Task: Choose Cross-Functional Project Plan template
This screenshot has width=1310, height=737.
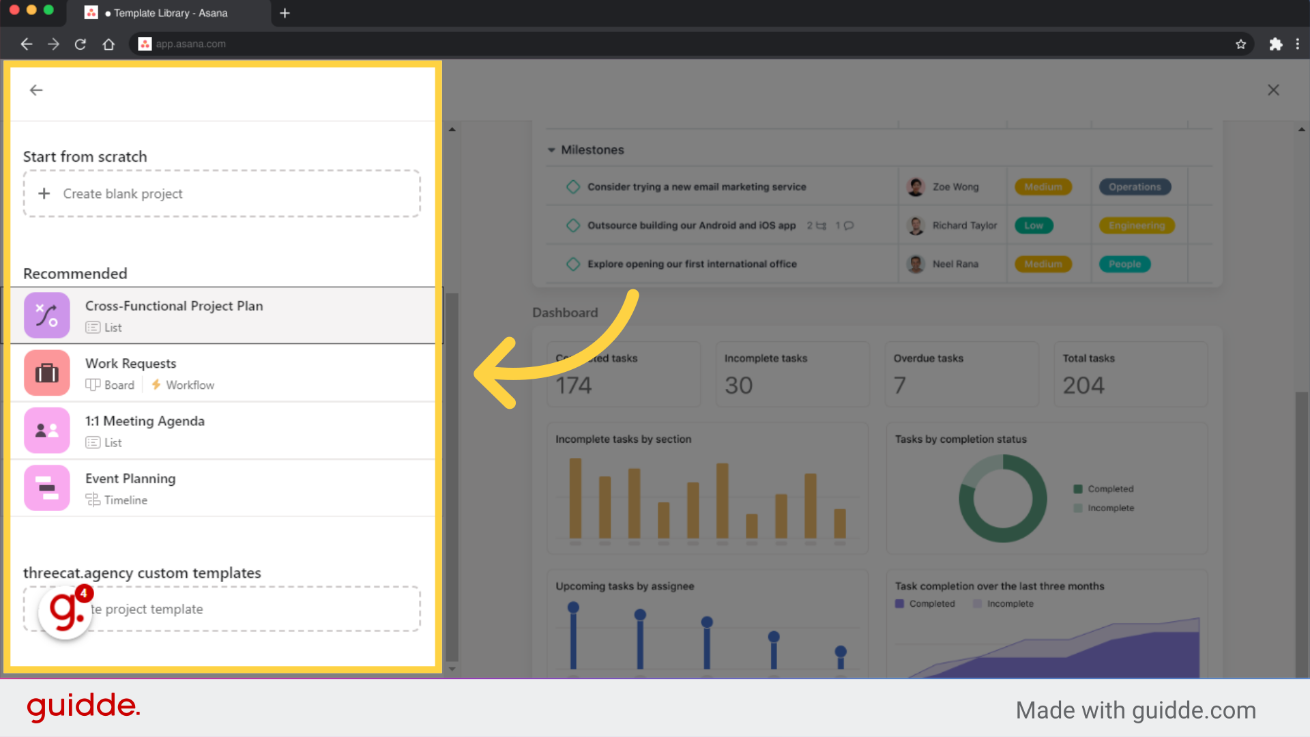Action: coord(222,315)
